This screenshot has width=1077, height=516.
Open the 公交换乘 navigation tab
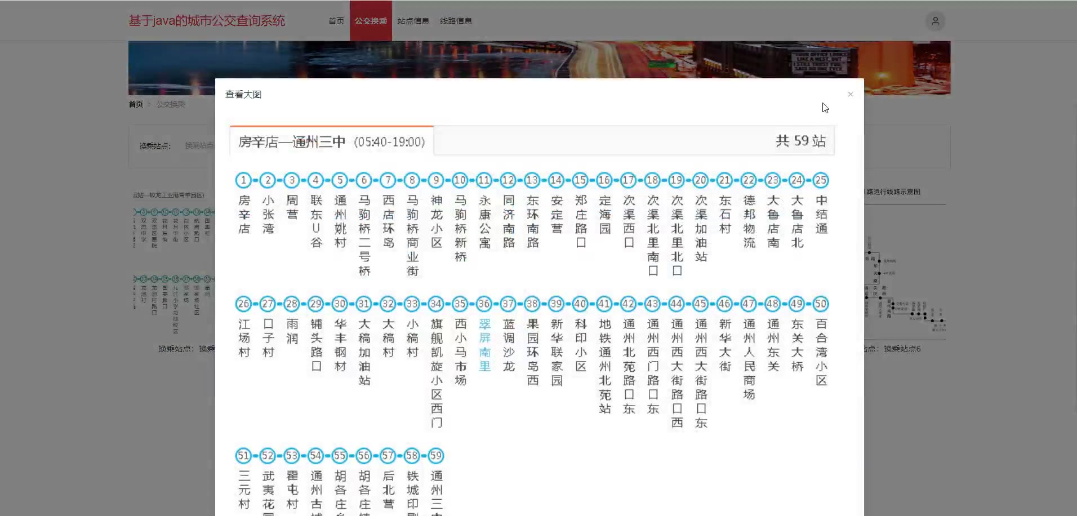click(371, 21)
